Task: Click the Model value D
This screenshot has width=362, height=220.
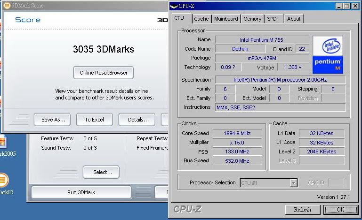Action: 279,89
